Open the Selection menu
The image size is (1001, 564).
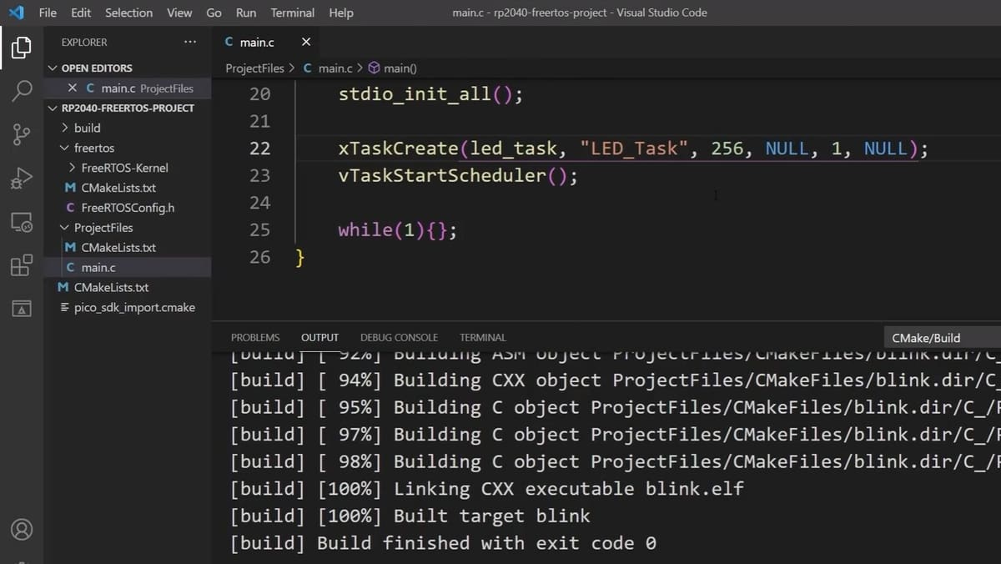(x=128, y=13)
